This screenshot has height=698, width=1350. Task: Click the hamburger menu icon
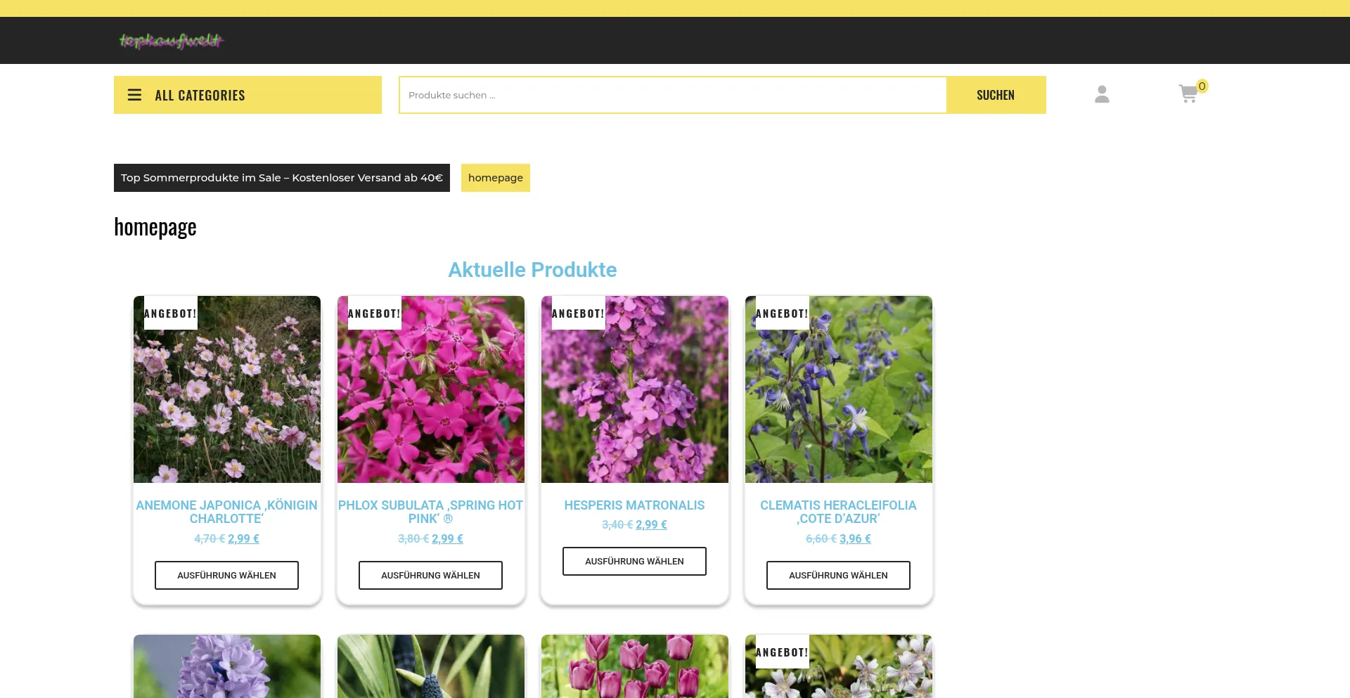pyautogui.click(x=134, y=95)
